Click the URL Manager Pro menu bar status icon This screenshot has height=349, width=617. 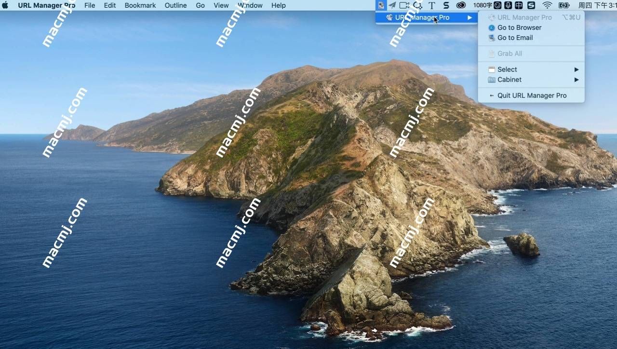(381, 5)
